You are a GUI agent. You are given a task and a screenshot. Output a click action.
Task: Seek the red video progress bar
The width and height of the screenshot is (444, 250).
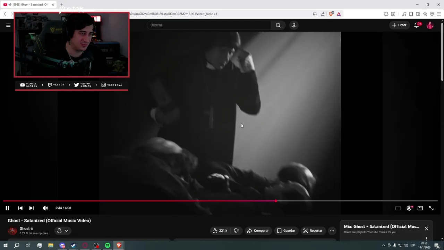(x=220, y=201)
